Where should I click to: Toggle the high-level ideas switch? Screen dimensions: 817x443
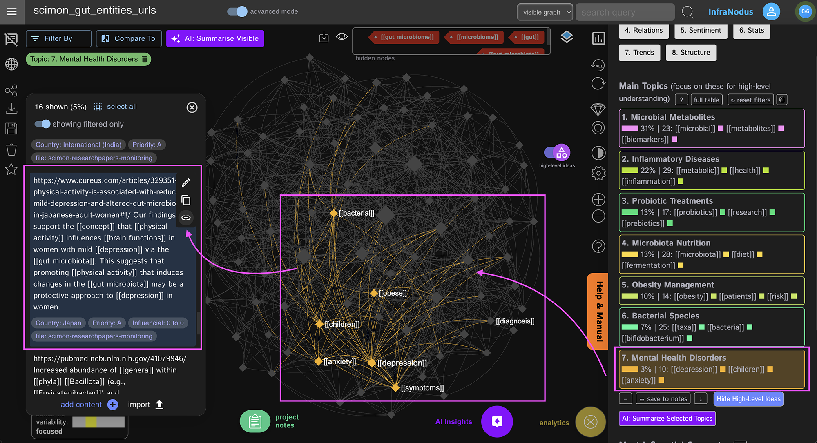(x=557, y=153)
